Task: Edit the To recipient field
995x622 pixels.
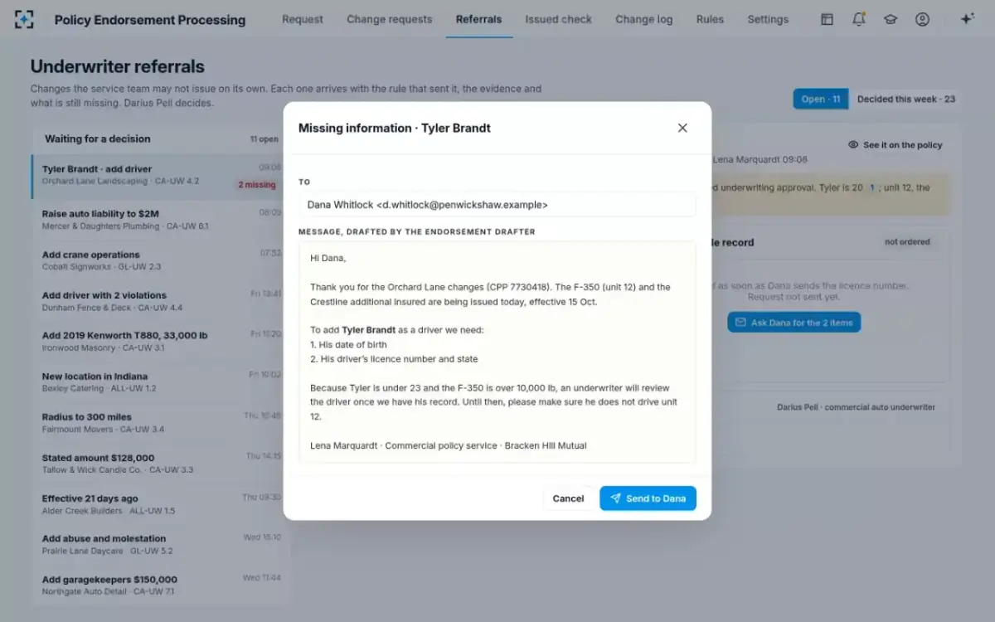Action: coord(498,205)
